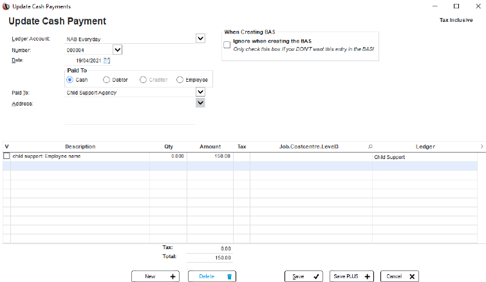This screenshot has height=282, width=486.
Task: Click the 150.00 amount cell in grid
Action: pos(210,156)
